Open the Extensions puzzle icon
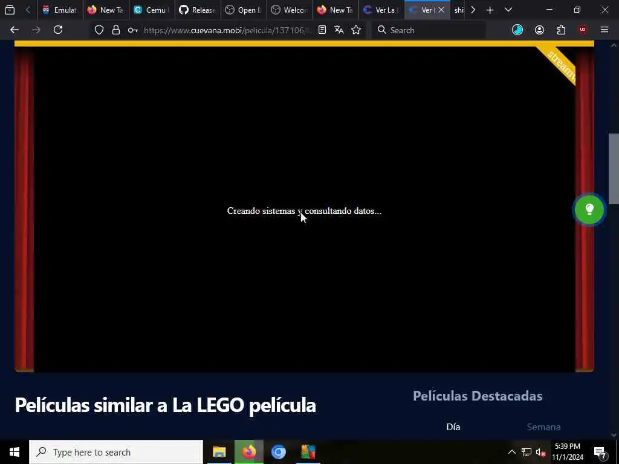 [x=561, y=30]
